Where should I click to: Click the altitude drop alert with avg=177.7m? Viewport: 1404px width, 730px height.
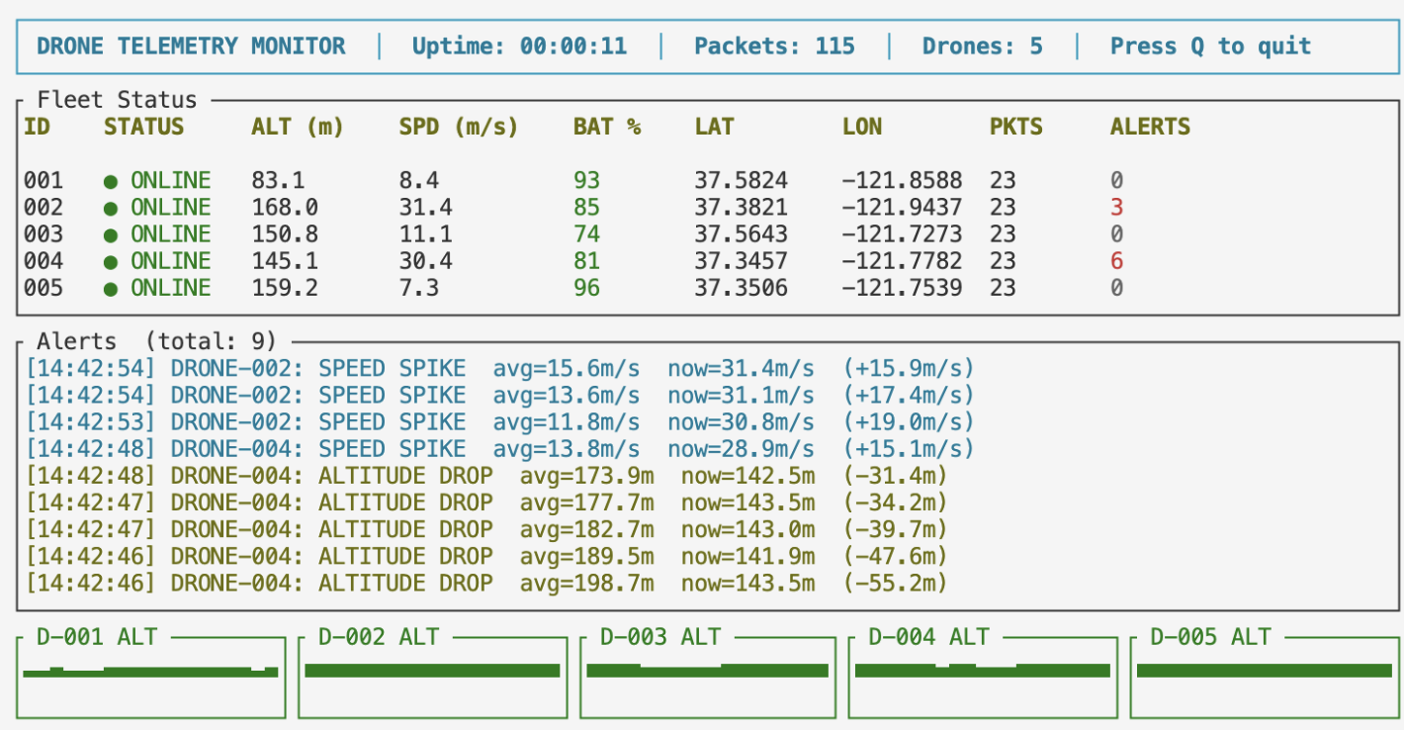coord(486,502)
